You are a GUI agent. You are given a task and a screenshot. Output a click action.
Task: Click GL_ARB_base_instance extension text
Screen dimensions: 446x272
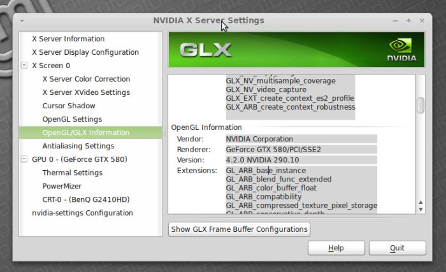(x=266, y=171)
